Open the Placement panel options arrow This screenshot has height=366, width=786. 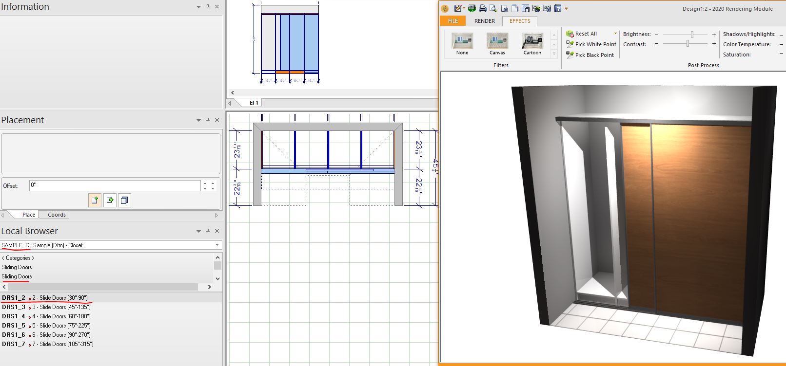(198, 120)
